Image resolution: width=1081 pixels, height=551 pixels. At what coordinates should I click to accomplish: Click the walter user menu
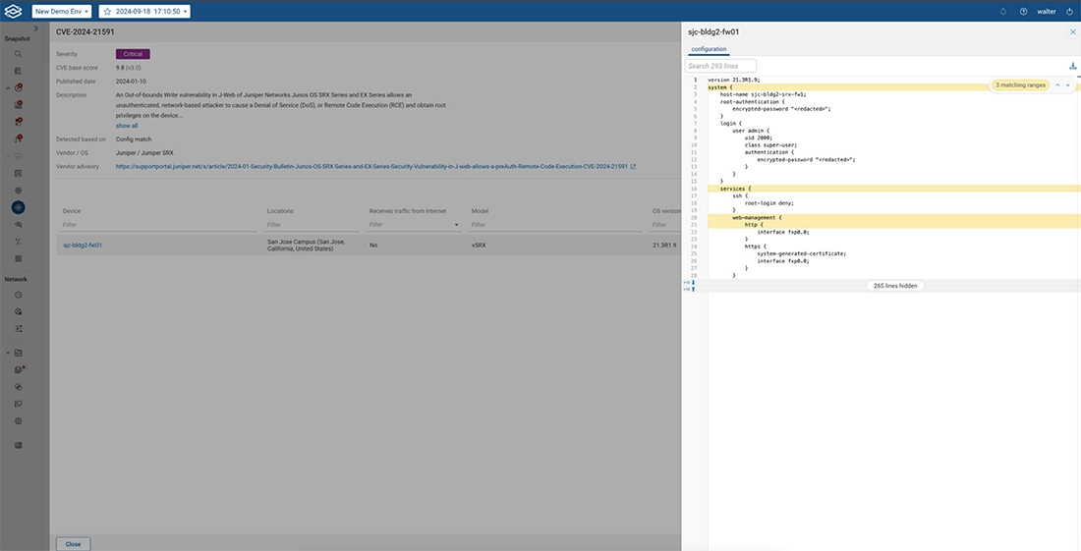[1047, 12]
